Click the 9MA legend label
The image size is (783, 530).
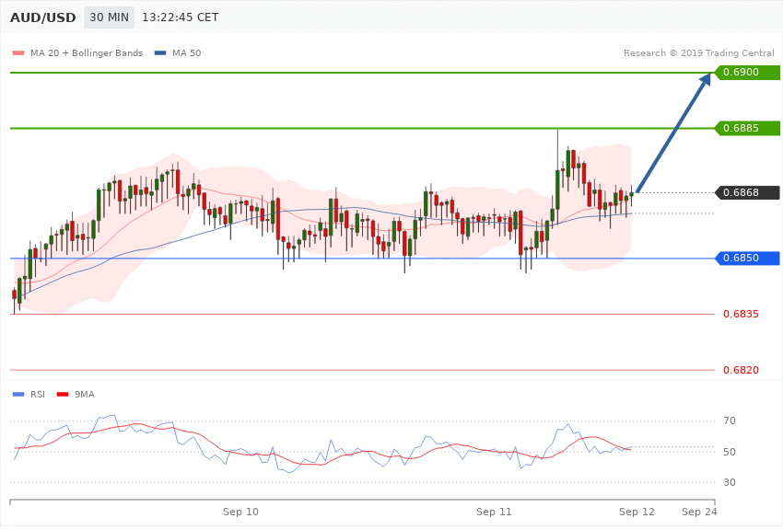pyautogui.click(x=85, y=395)
